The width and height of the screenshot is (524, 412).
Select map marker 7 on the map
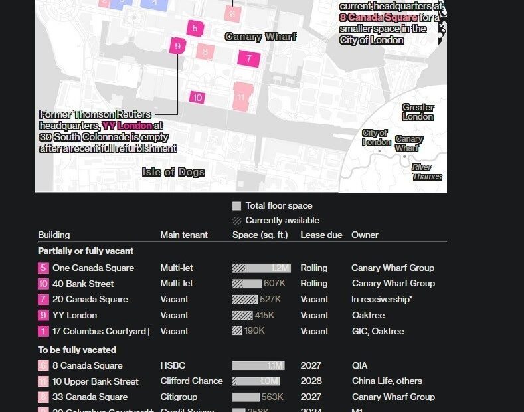tap(249, 58)
